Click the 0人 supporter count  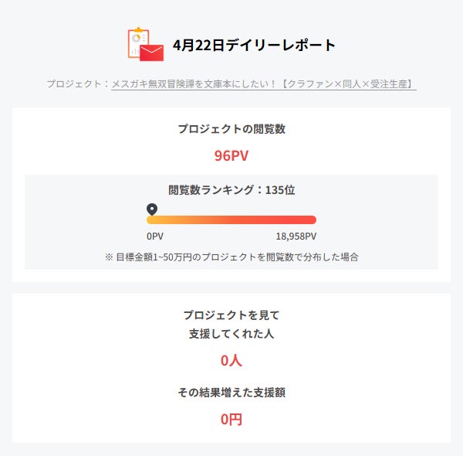231,360
